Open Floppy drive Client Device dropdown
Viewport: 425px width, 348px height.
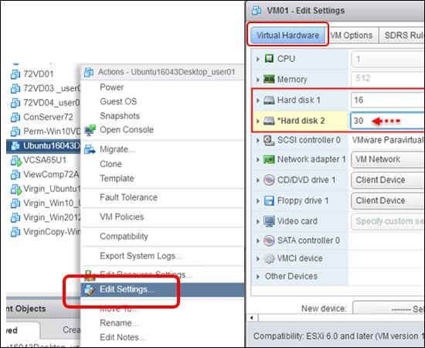pos(388,201)
